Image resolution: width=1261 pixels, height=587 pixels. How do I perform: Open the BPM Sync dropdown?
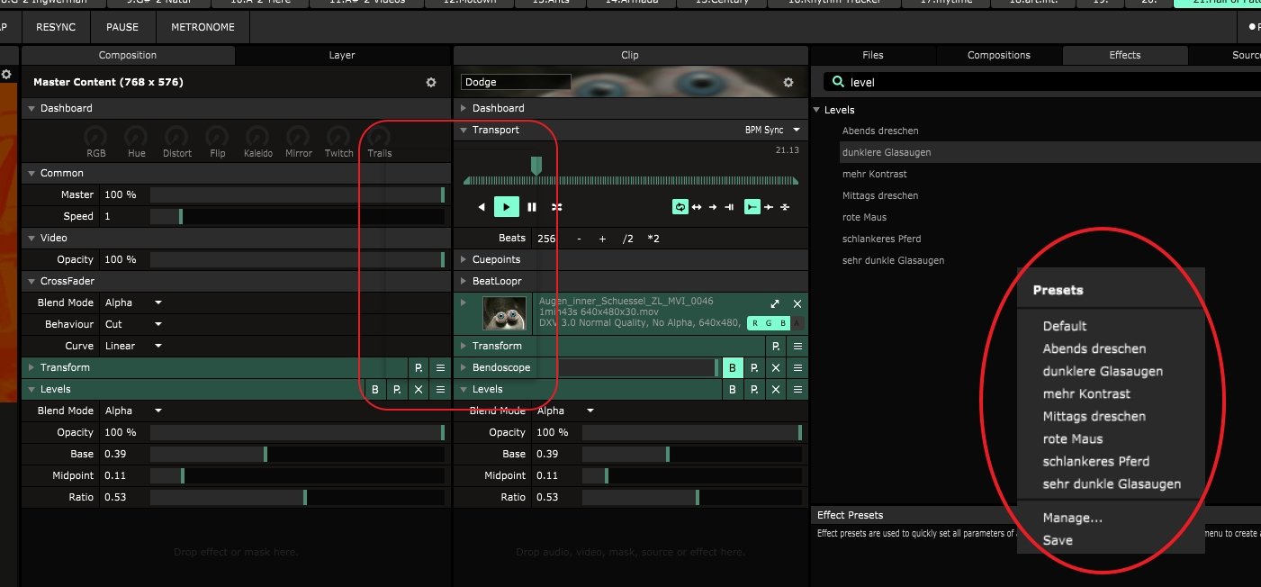click(772, 131)
